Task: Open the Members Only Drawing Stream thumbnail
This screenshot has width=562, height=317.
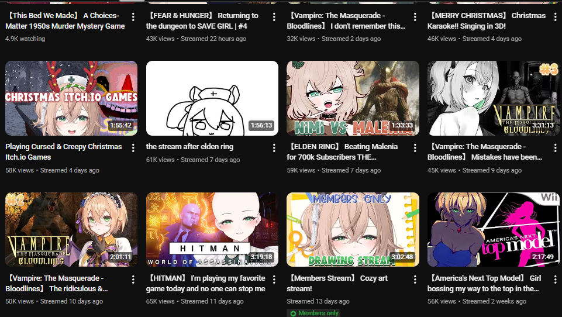Action: click(353, 229)
